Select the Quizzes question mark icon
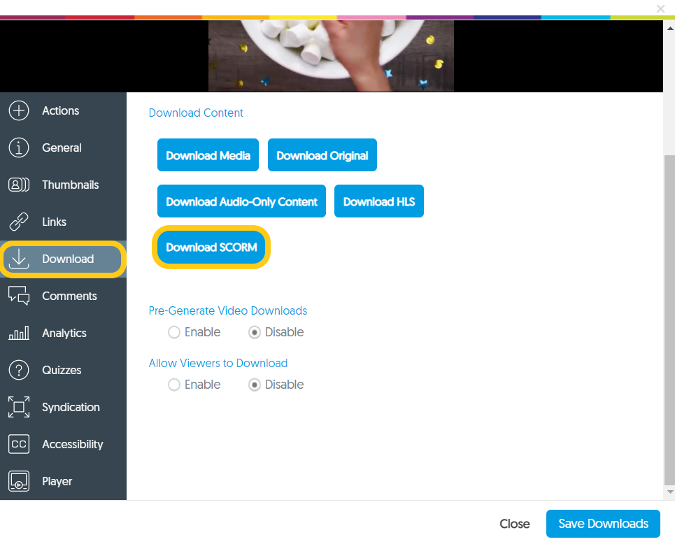The image size is (675, 544). pos(19,370)
